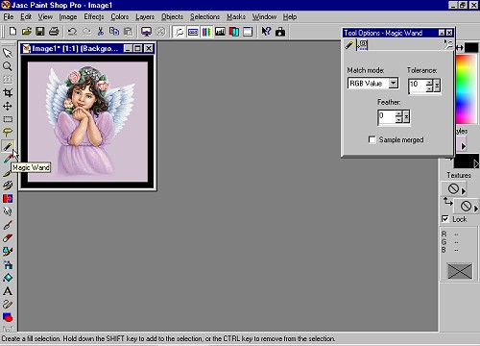Print the image using printer icon

[x=54, y=32]
